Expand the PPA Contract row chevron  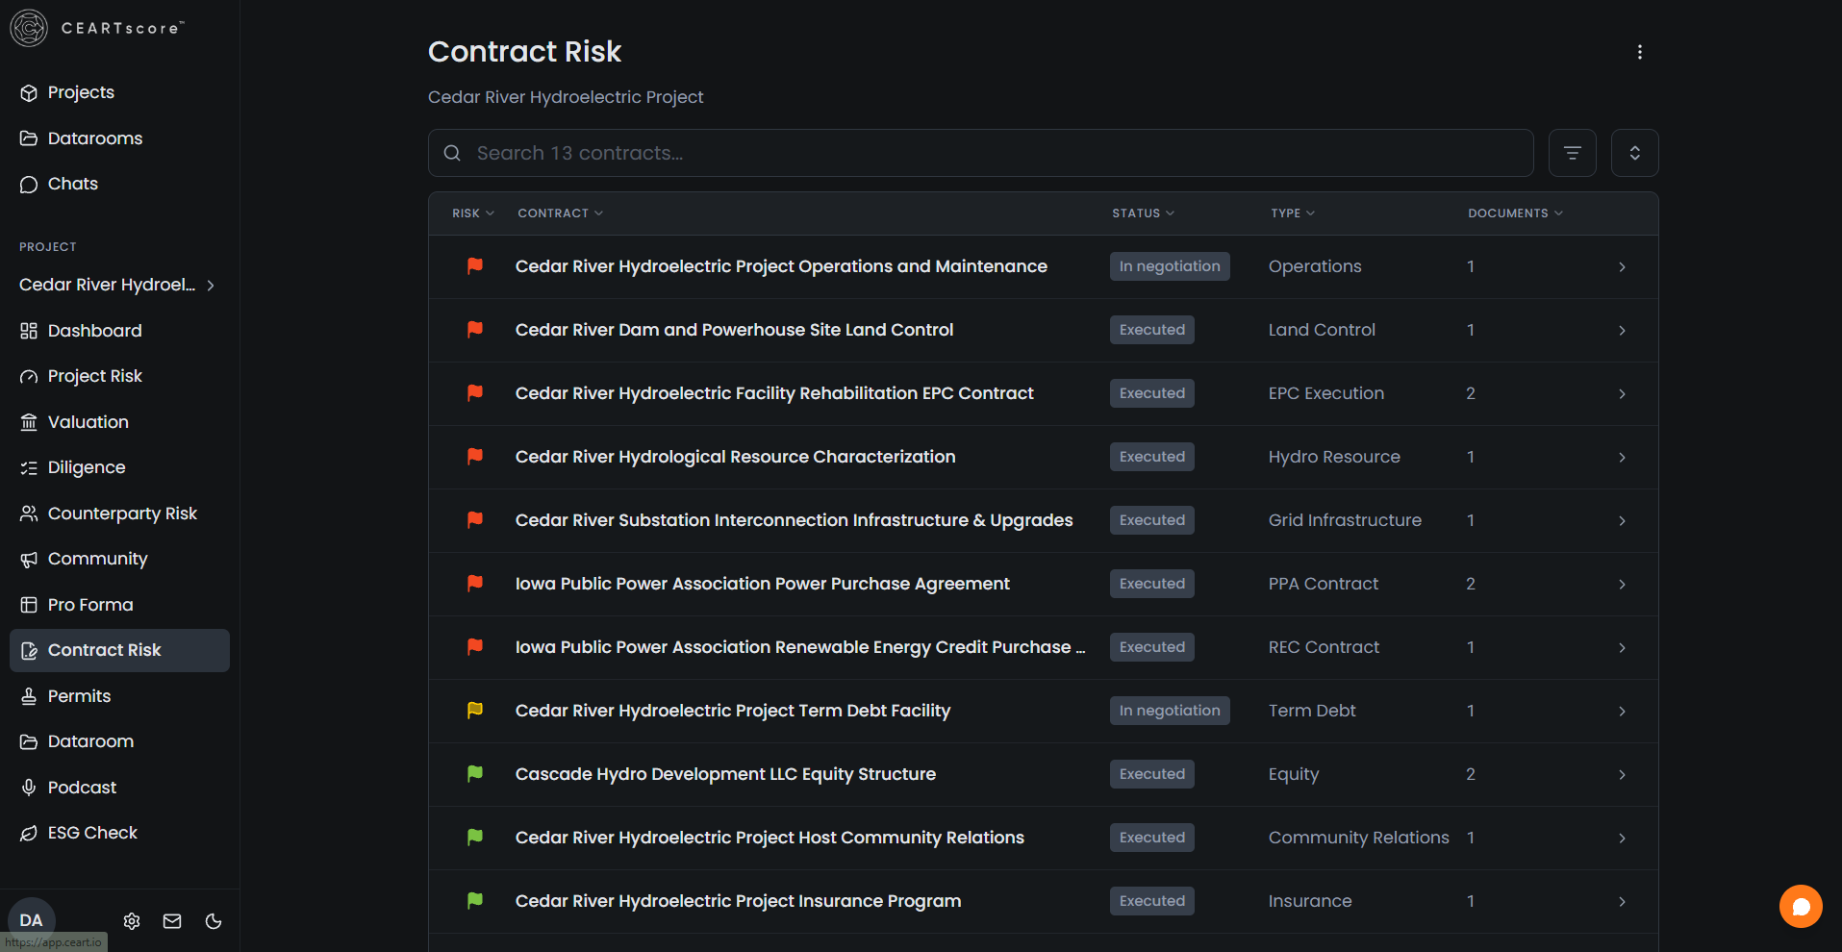click(1622, 584)
